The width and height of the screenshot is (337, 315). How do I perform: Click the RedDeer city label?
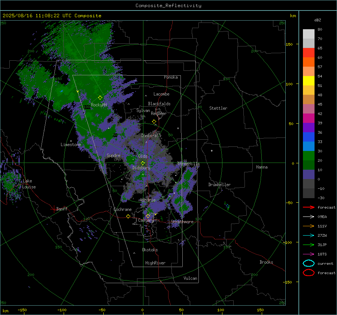(x=159, y=113)
